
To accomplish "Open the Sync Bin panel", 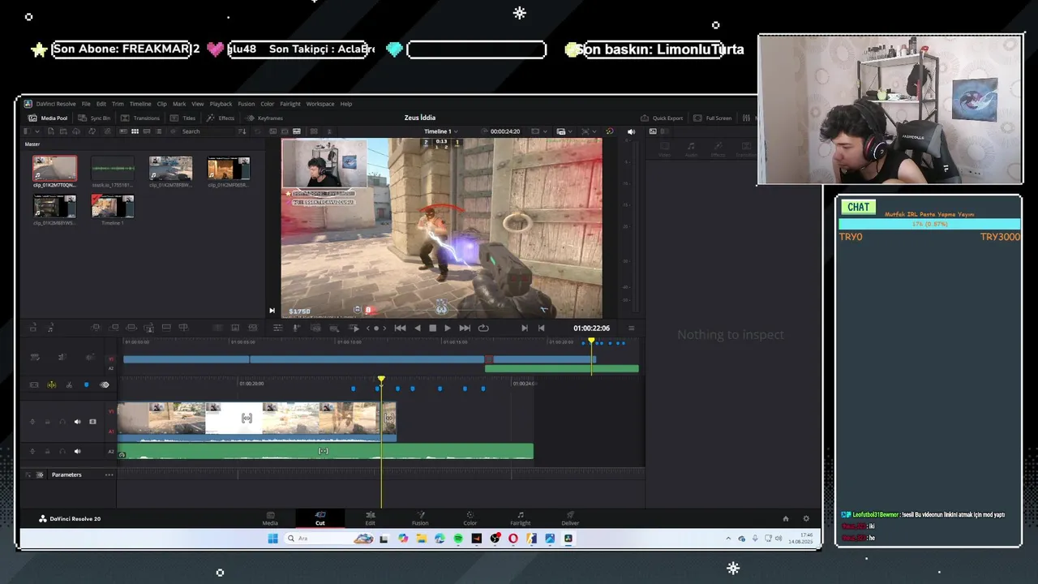I will click(x=94, y=118).
